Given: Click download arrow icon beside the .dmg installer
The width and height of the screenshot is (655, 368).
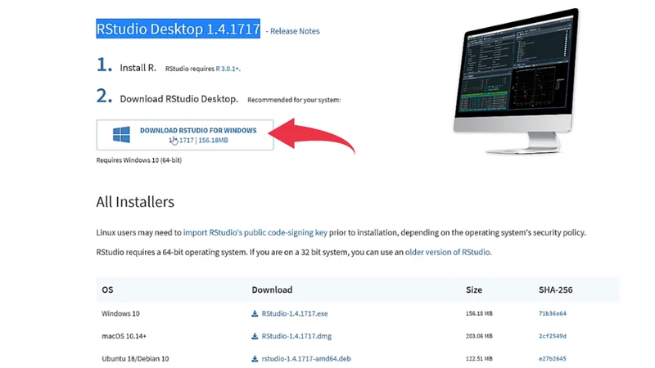Looking at the screenshot, I should [x=255, y=336].
